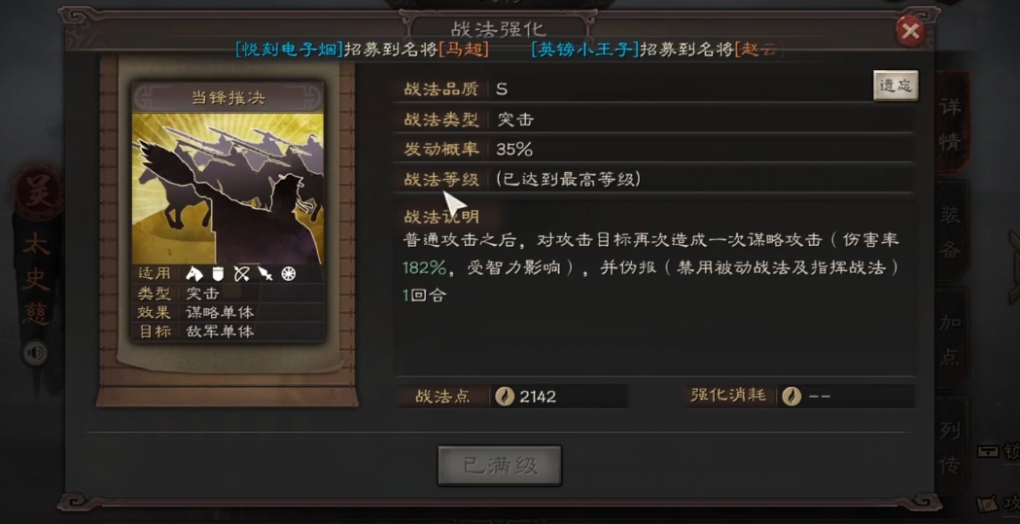Open the 加点 side tab
This screenshot has width=1020, height=524.
(x=951, y=339)
